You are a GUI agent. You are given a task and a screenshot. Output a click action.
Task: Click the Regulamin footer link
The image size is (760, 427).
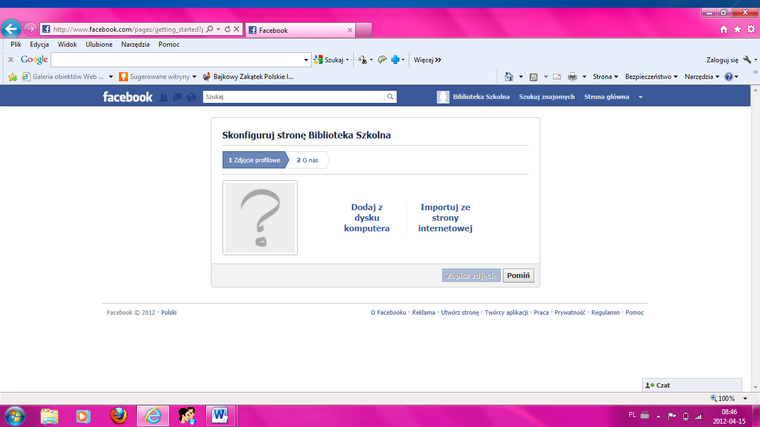click(605, 312)
